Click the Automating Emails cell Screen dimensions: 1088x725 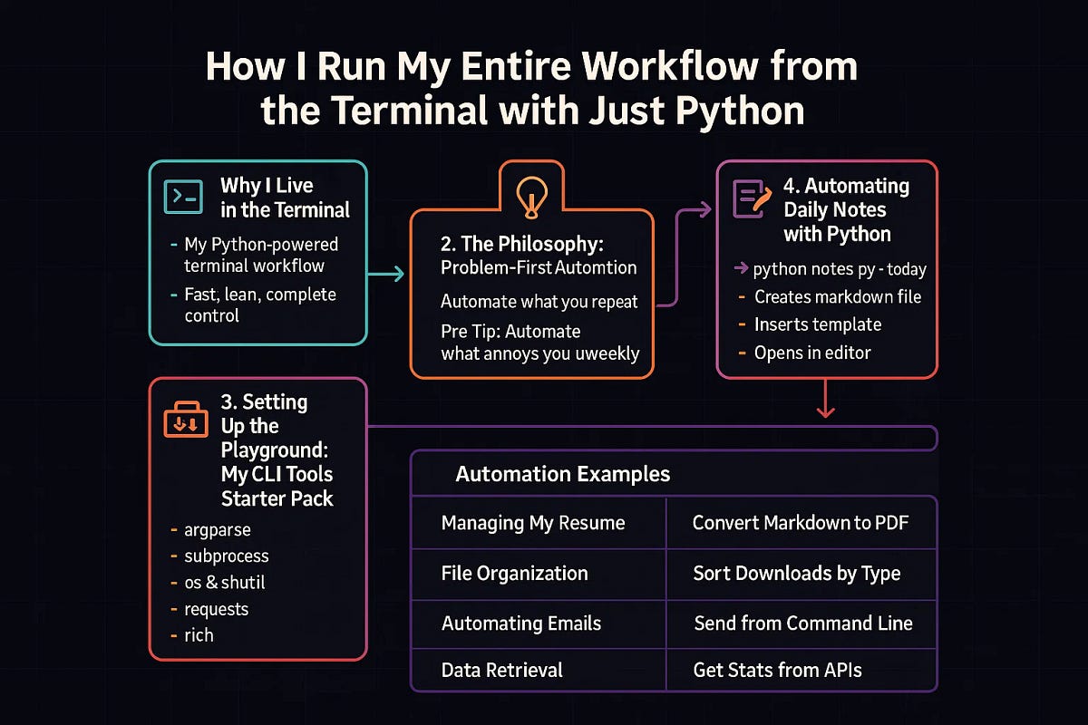pos(521,623)
